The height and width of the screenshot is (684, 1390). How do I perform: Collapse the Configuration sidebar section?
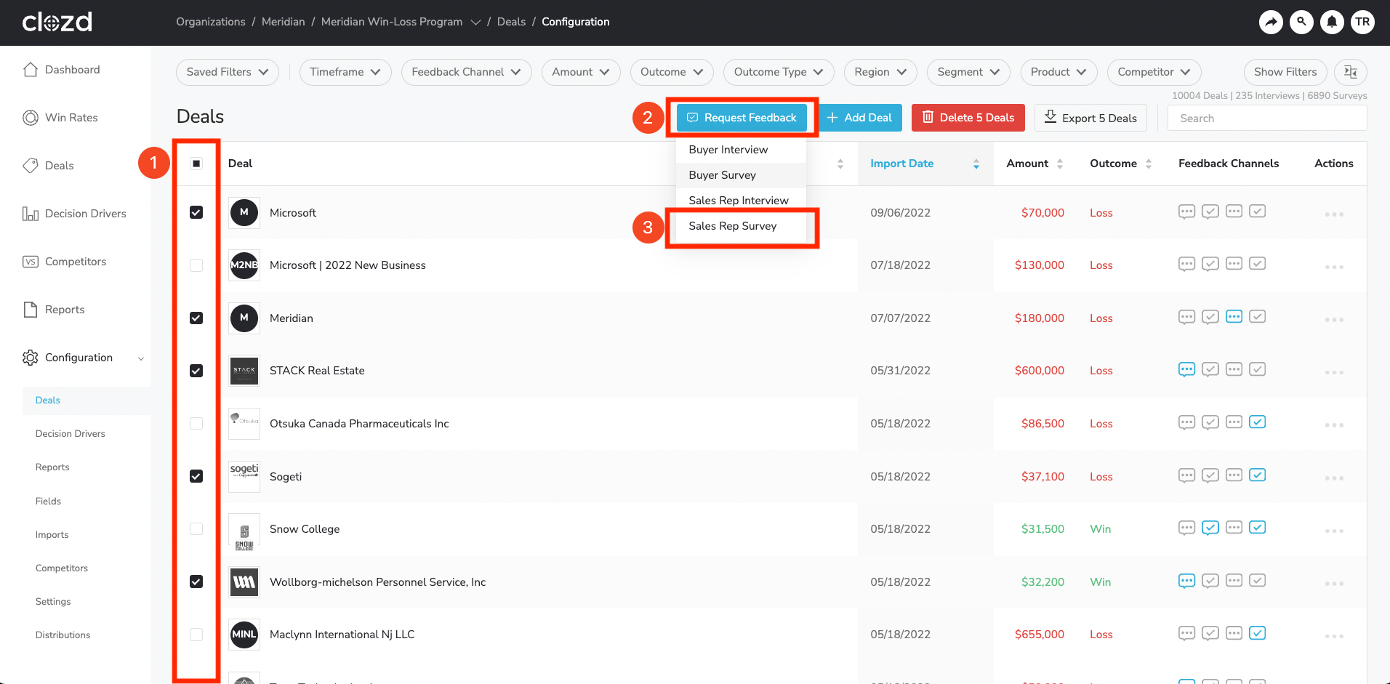click(141, 358)
